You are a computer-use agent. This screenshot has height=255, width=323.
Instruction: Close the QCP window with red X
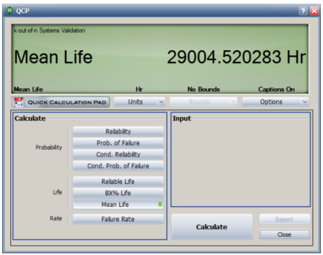tap(314, 11)
